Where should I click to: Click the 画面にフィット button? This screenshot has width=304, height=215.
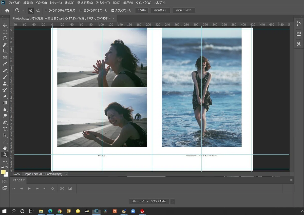point(184,11)
